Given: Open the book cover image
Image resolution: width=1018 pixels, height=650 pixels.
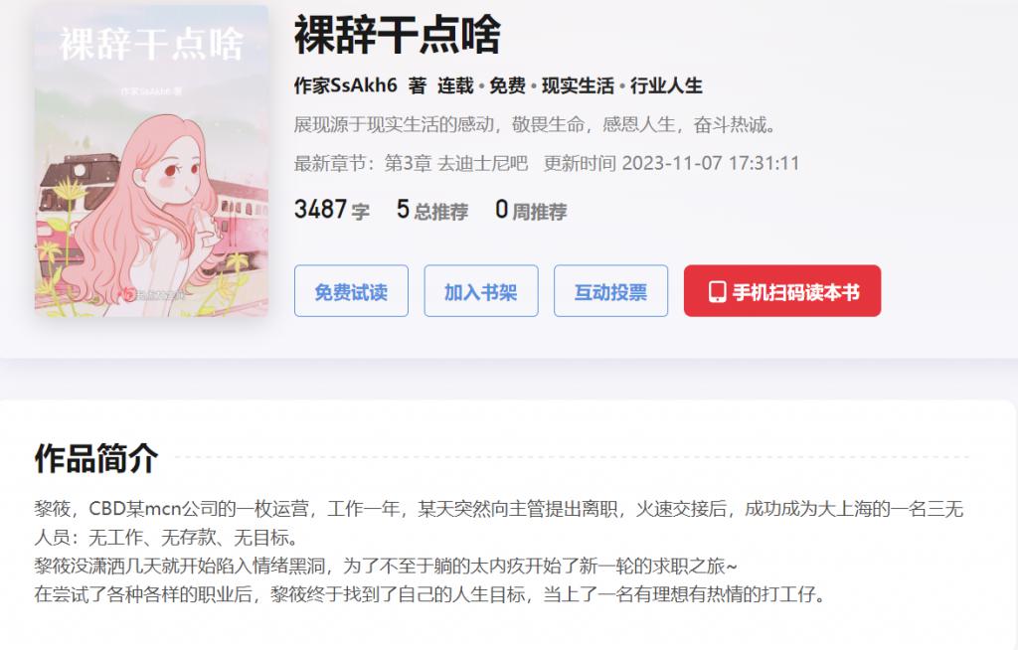Looking at the screenshot, I should tap(151, 161).
